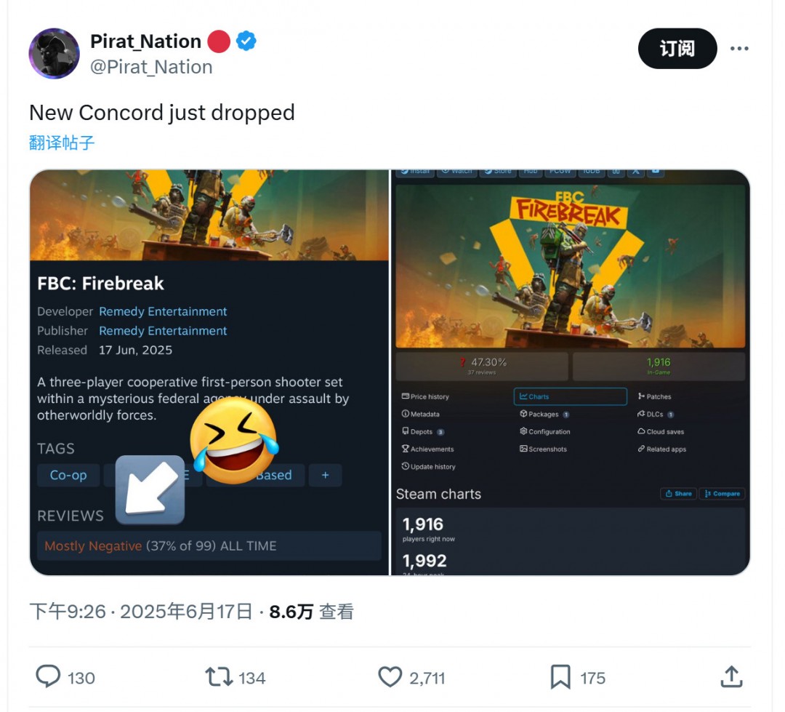Viewport: 785px width, 712px height.
Task: Like the post with heart icon
Action: pos(390,677)
